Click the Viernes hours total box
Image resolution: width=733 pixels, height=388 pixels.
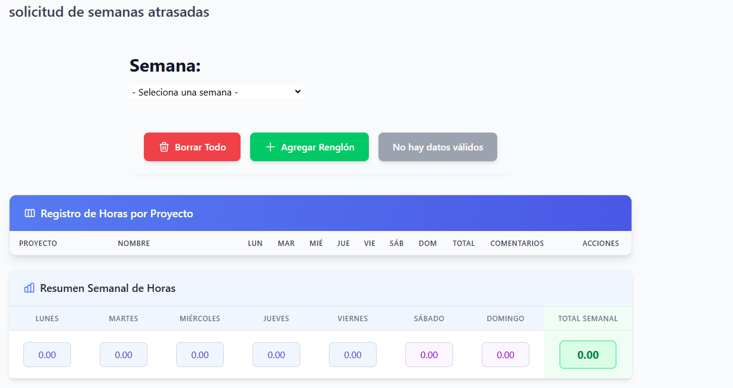pos(353,355)
